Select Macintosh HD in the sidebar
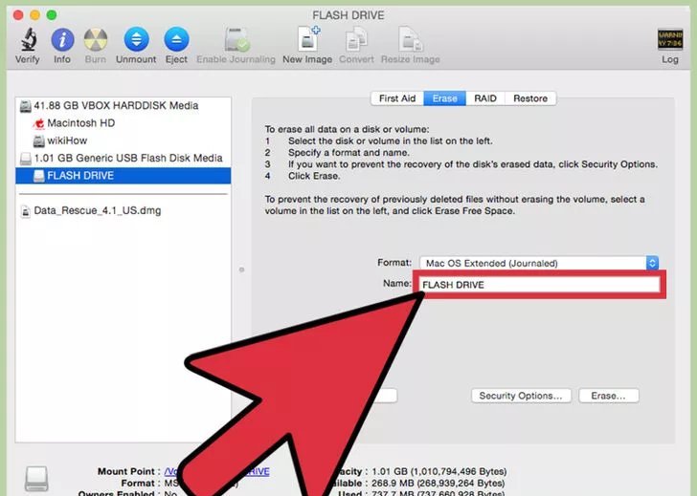 pos(80,123)
